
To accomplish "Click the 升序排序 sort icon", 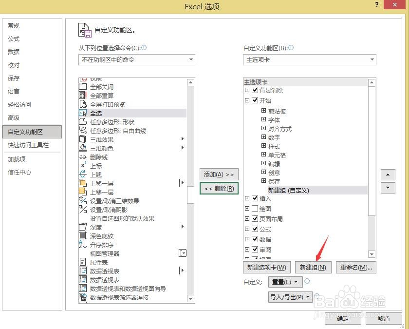I will pyautogui.click(x=83, y=244).
